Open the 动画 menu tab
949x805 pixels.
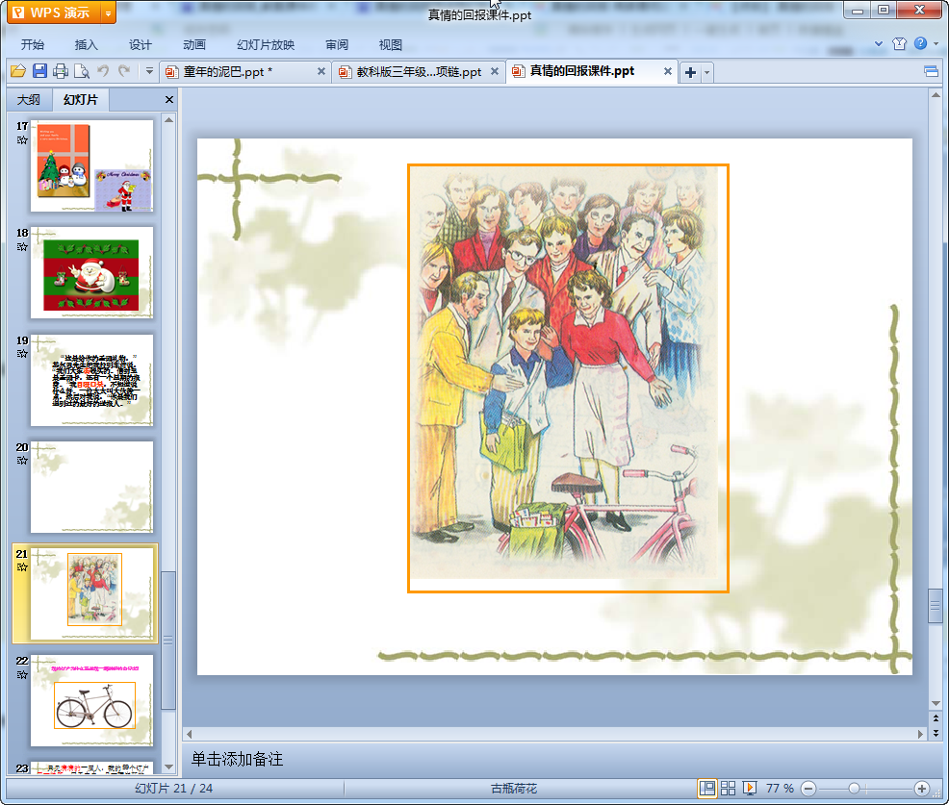[x=194, y=45]
